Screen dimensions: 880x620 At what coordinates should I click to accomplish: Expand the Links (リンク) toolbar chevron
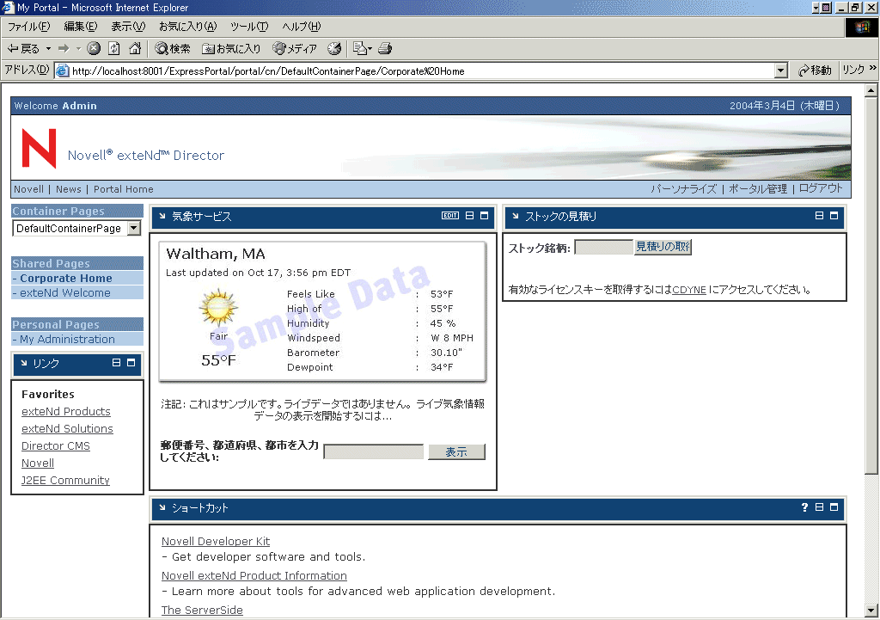[873, 69]
